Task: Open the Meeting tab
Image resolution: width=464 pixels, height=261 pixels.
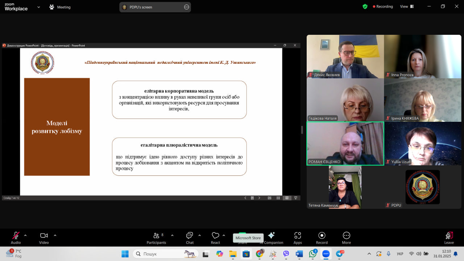Action: pyautogui.click(x=60, y=7)
